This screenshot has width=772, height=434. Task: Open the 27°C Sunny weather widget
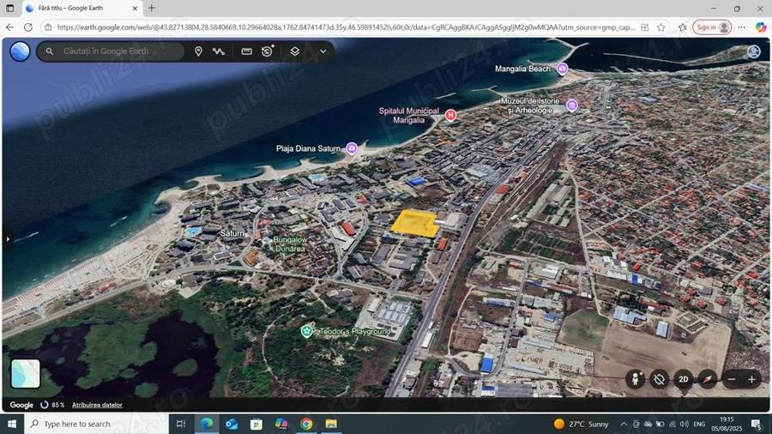pyautogui.click(x=582, y=424)
